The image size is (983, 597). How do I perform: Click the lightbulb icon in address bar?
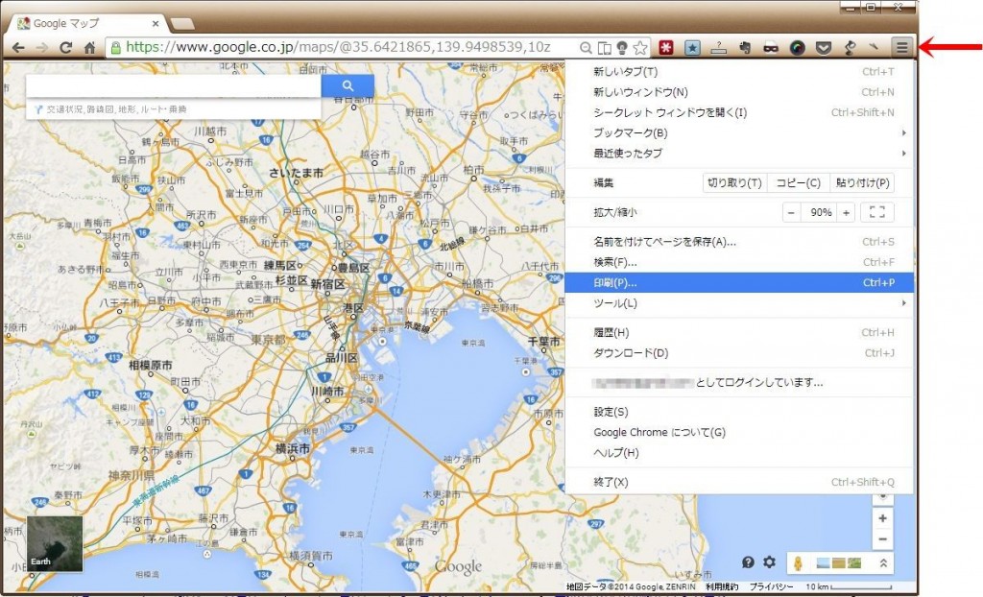tap(622, 48)
